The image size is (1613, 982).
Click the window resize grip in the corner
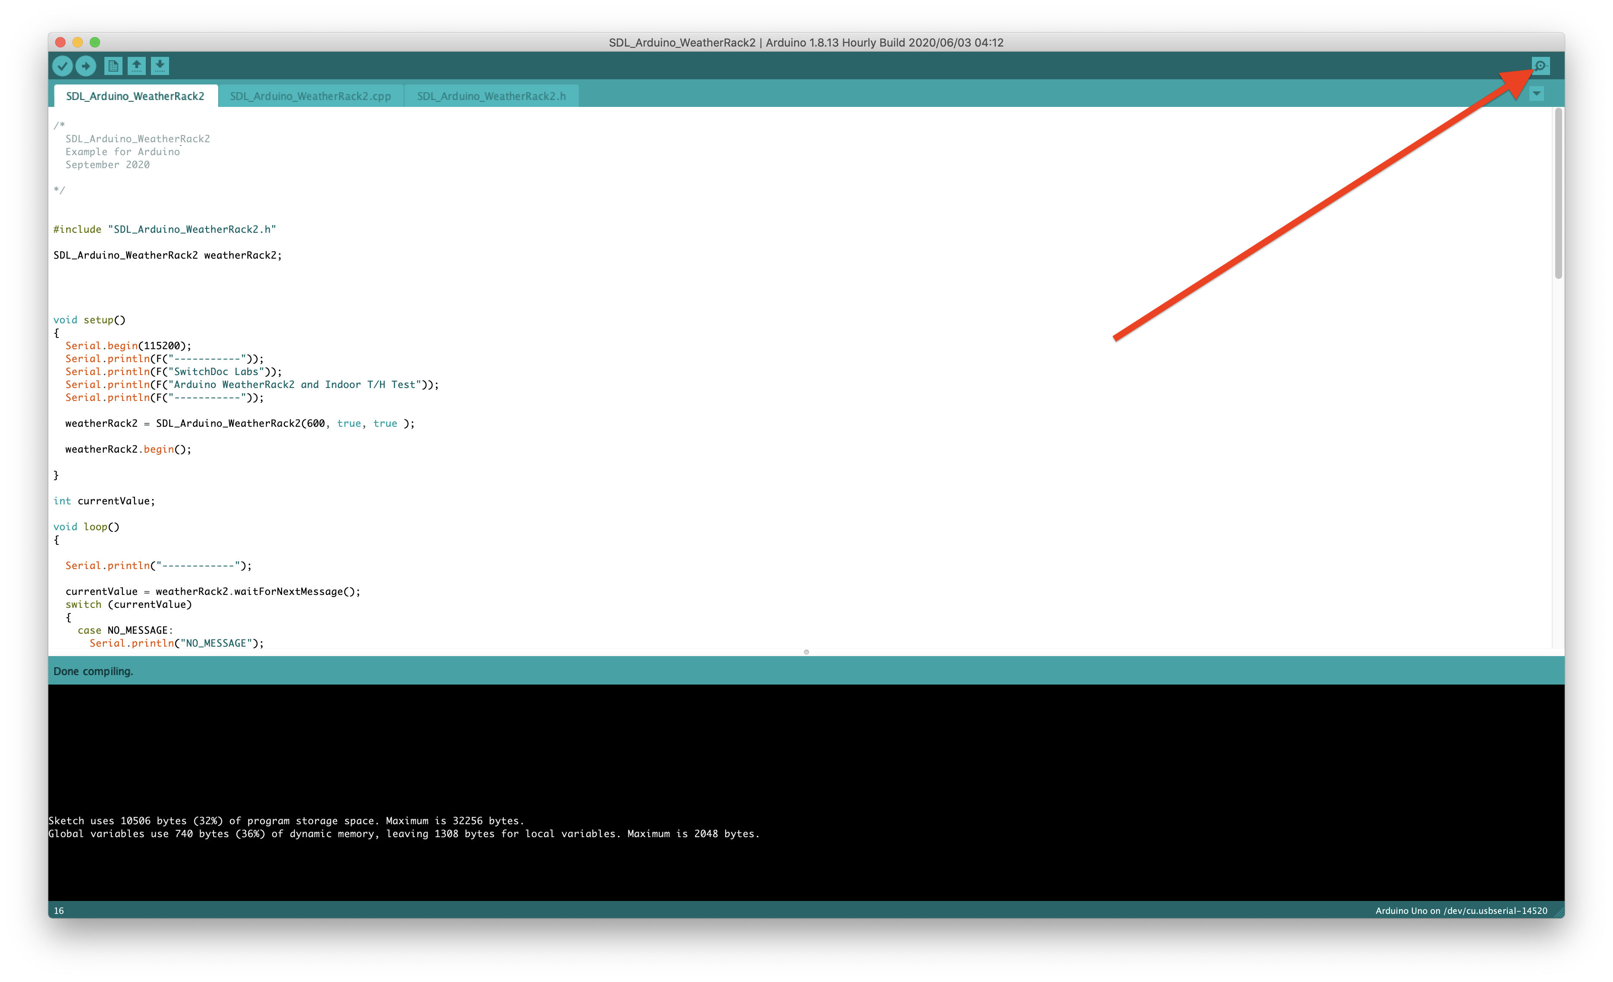click(1559, 912)
